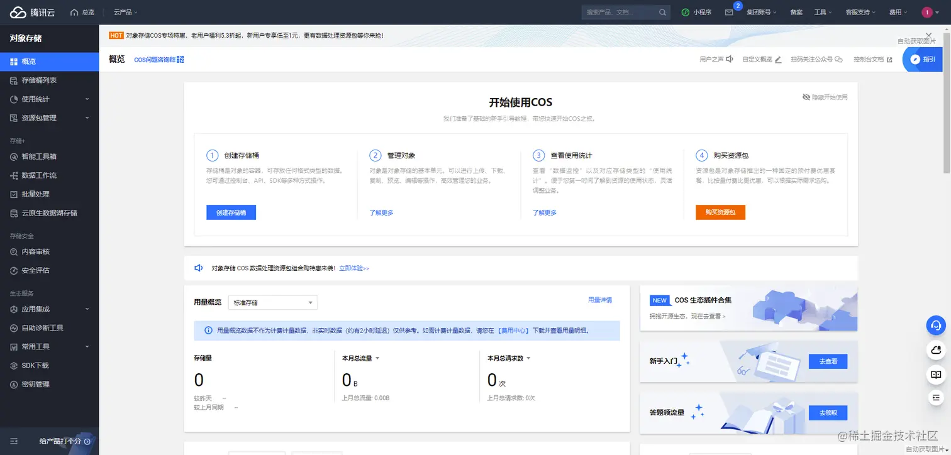Open the 费用 dropdown

click(898, 12)
